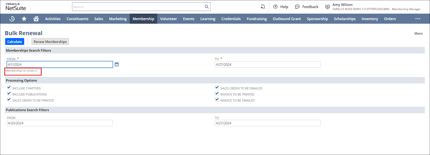Click the Create New icon beside search
430x155 pixels.
[263, 7]
